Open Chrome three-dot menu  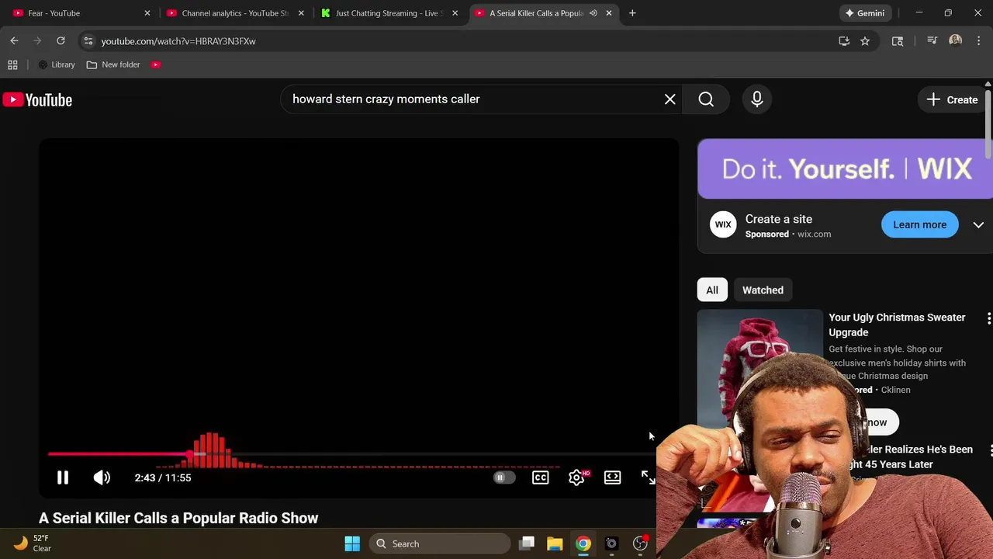[x=978, y=41]
